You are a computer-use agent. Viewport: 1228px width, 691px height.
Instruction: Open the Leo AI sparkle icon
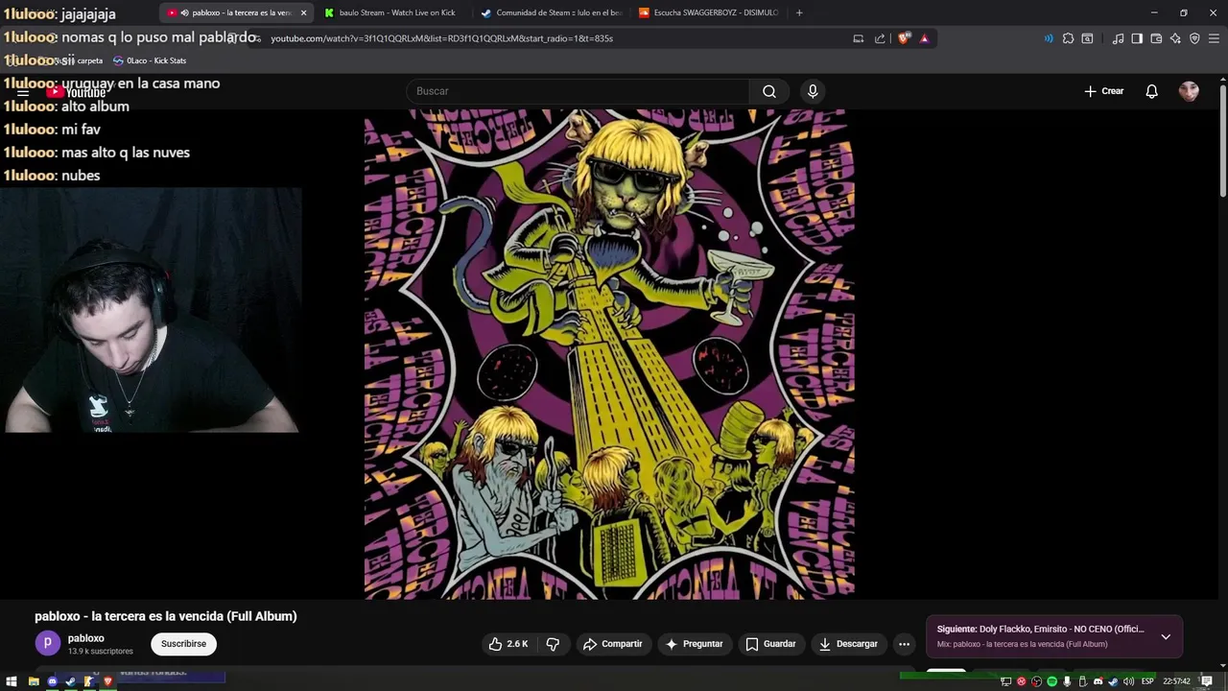(x=1175, y=38)
